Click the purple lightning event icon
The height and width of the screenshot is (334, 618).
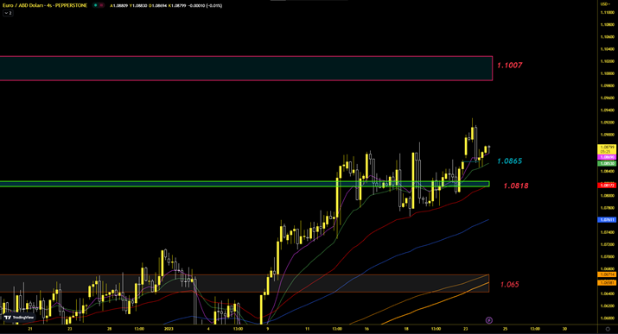(488, 320)
